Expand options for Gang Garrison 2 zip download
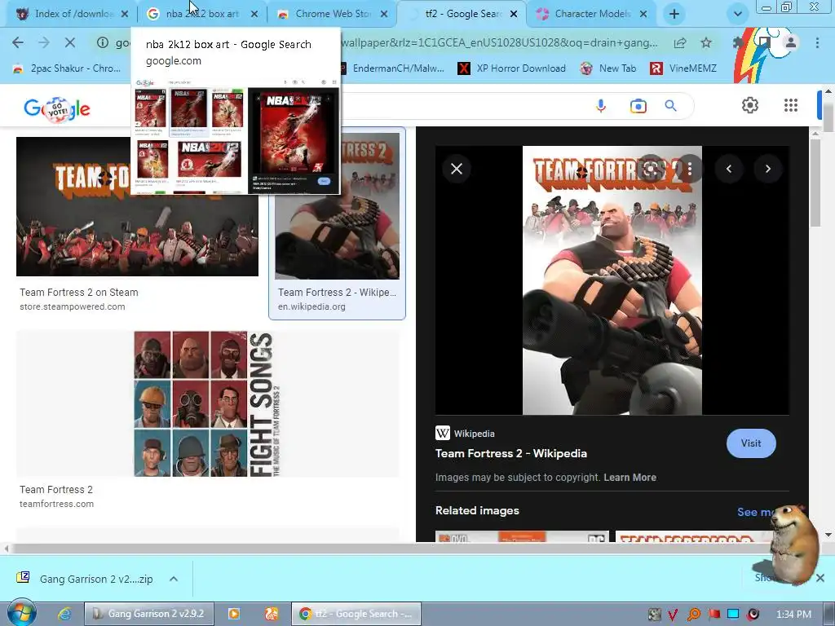Image resolution: width=835 pixels, height=626 pixels. (x=174, y=579)
